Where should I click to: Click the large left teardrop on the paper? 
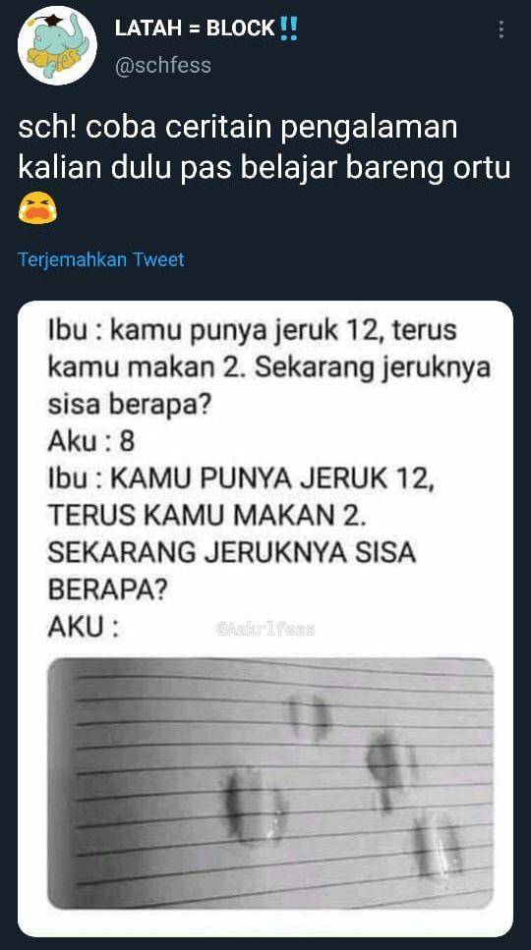point(254,806)
